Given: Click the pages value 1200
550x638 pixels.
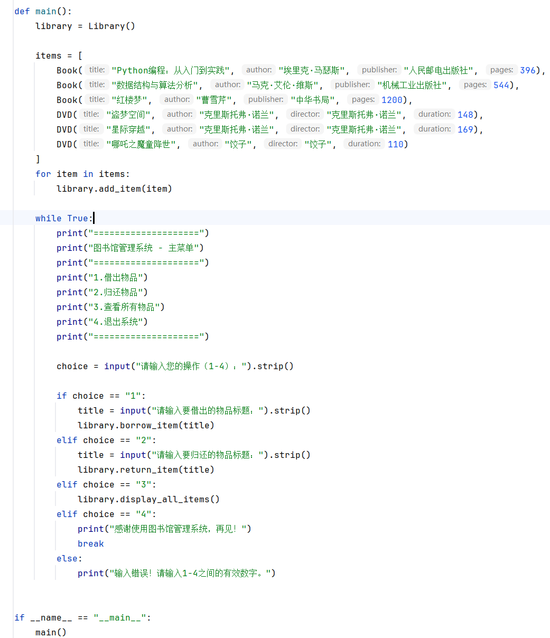Looking at the screenshot, I should (x=392, y=100).
